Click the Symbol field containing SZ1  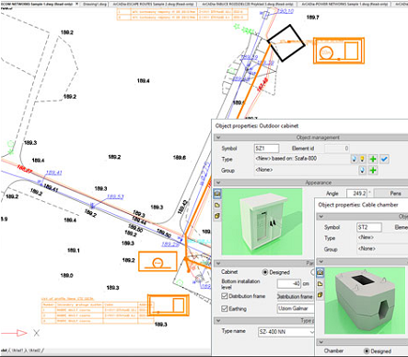pos(266,149)
